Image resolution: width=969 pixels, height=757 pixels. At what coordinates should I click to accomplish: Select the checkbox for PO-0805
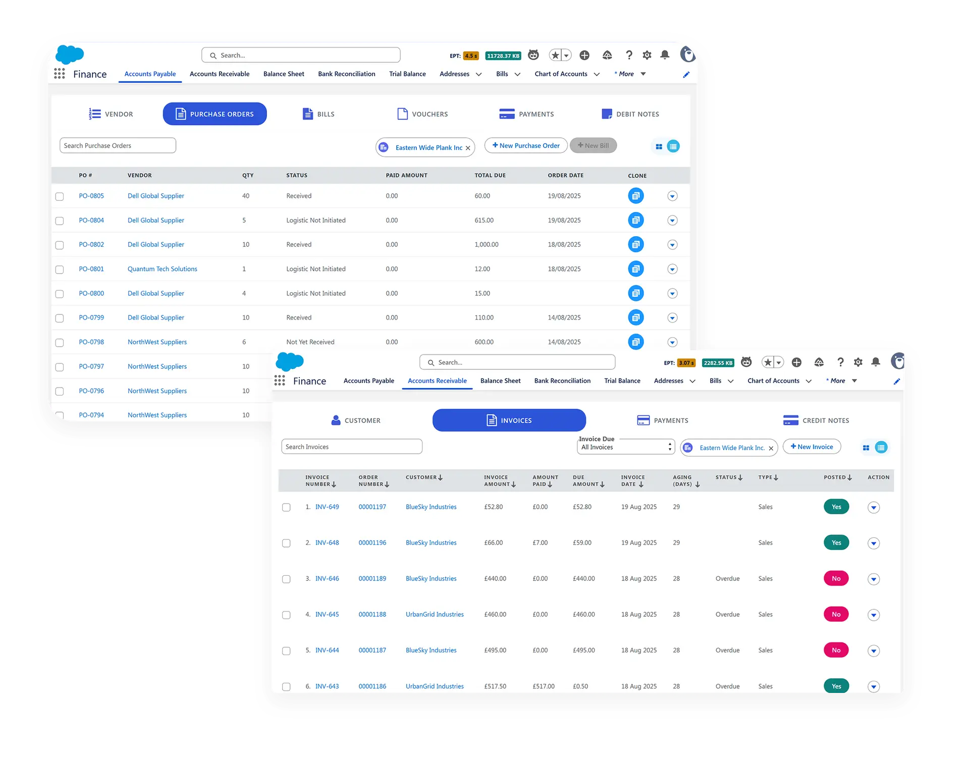(60, 196)
